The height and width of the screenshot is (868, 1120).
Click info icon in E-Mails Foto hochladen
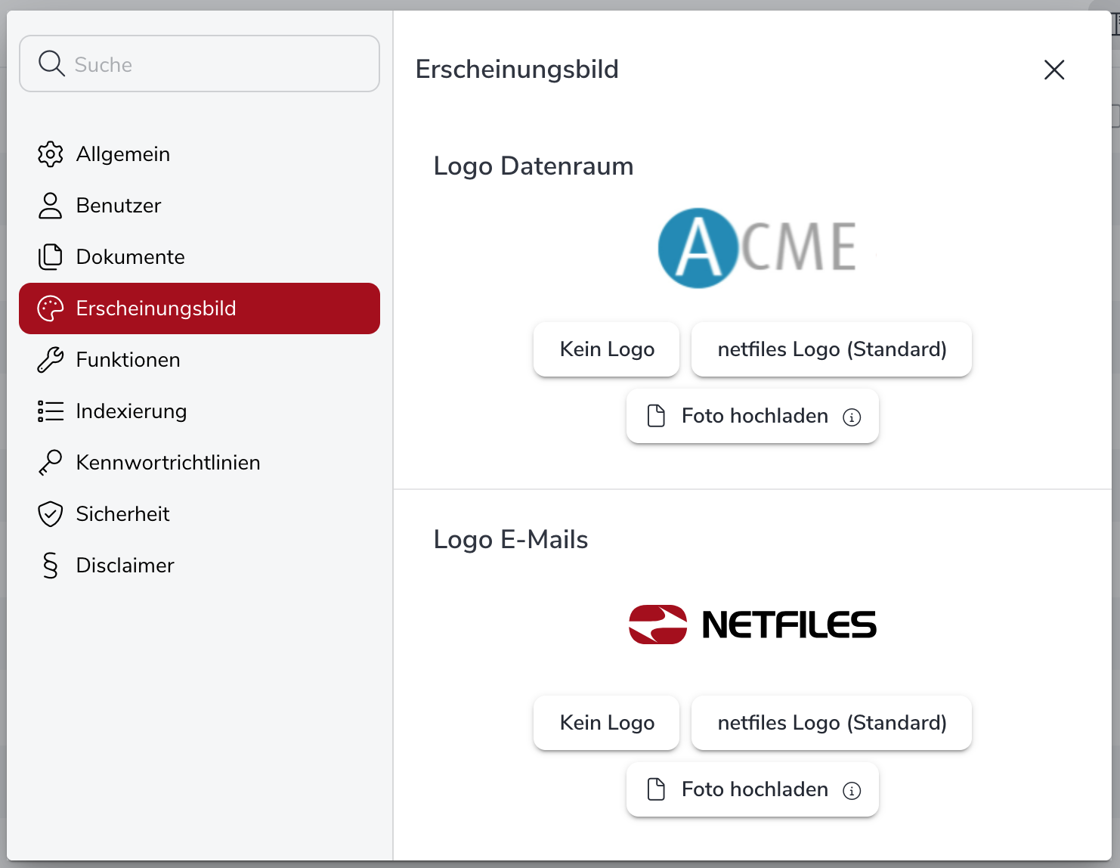click(x=852, y=791)
